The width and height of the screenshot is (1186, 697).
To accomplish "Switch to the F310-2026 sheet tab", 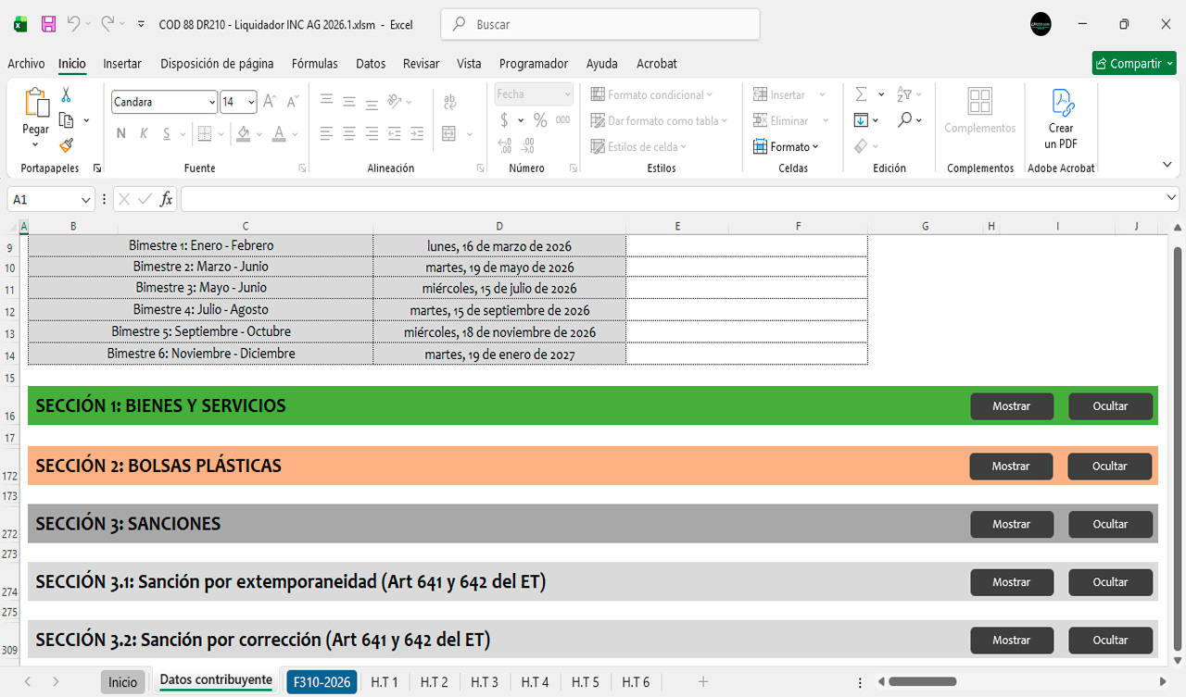I will [322, 682].
